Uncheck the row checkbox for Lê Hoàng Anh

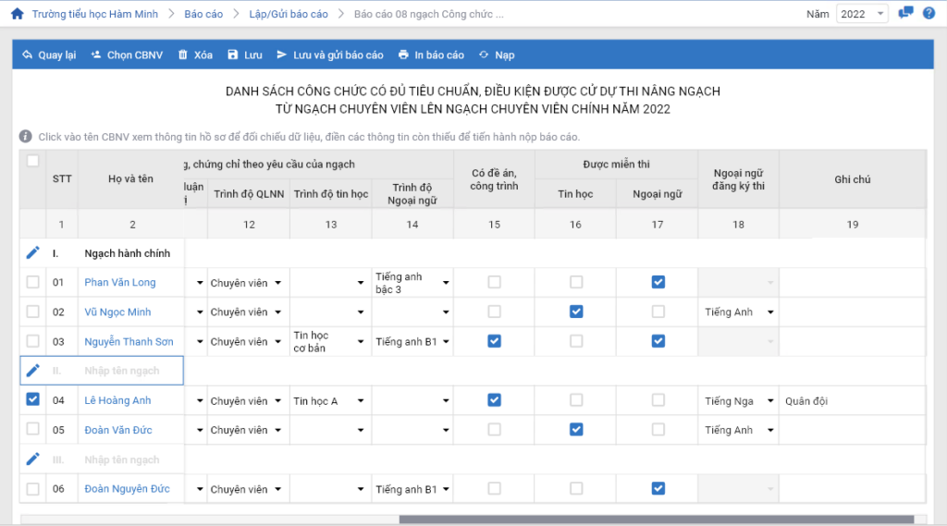point(33,400)
